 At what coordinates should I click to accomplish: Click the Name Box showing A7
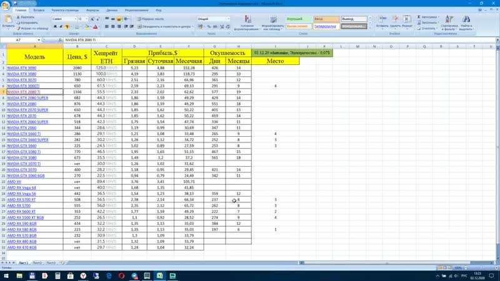(x=19, y=40)
